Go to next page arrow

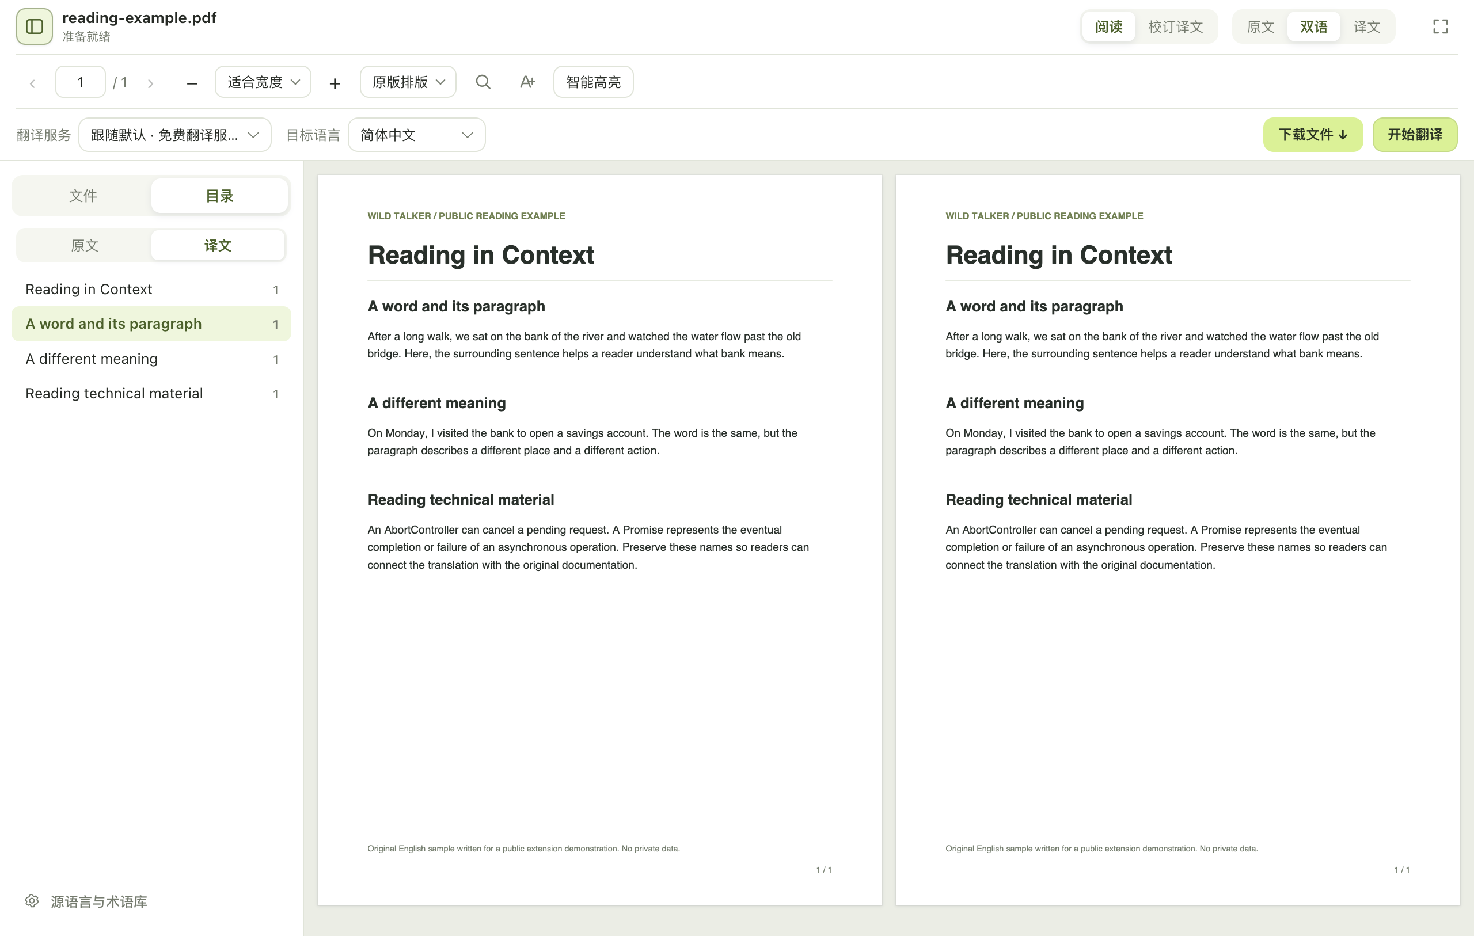coord(151,83)
